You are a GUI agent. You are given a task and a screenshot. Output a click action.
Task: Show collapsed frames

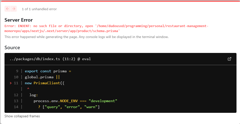pyautogui.click(x=22, y=116)
